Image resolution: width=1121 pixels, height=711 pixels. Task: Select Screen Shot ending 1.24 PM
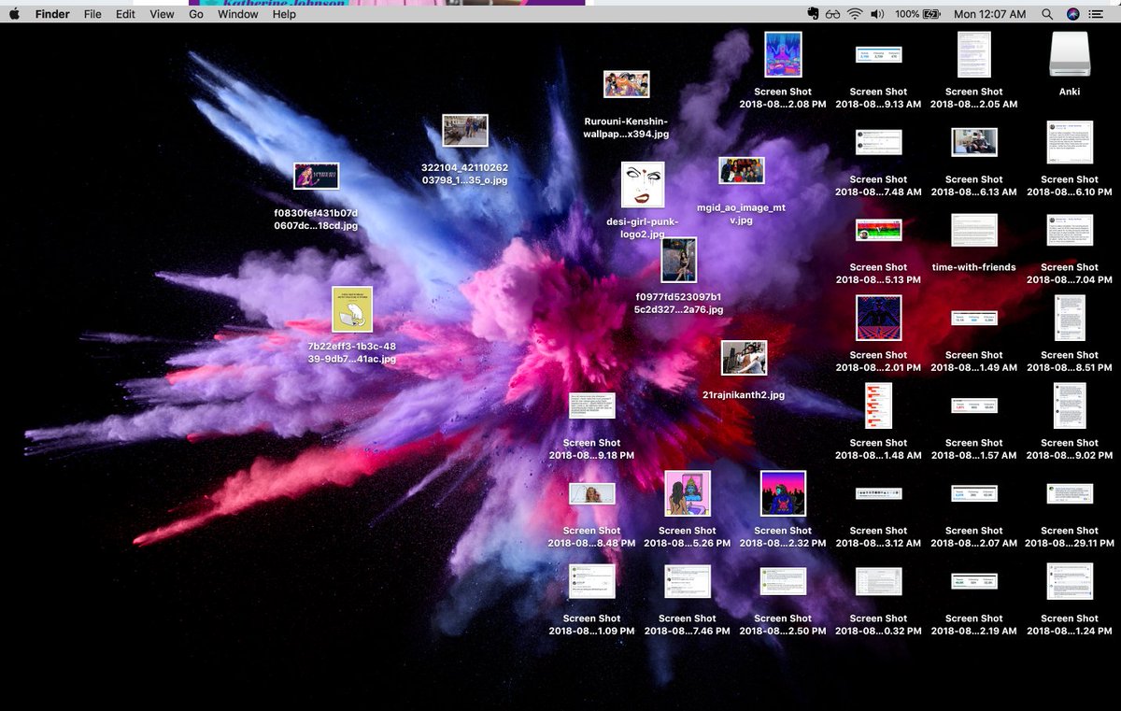click(1070, 581)
